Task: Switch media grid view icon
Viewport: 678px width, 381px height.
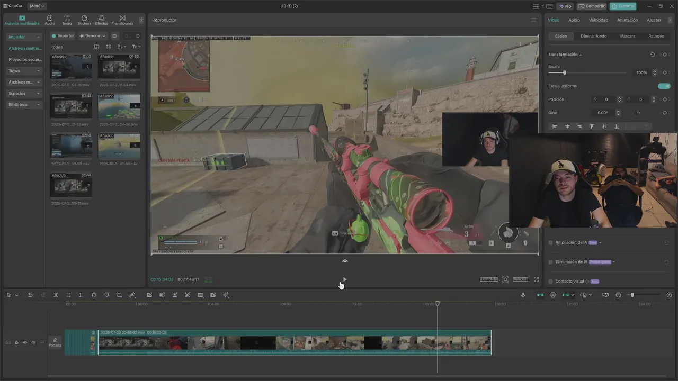Action: click(108, 47)
